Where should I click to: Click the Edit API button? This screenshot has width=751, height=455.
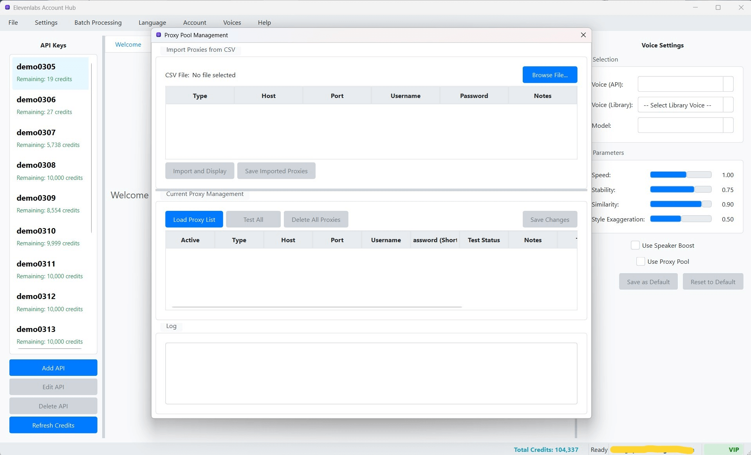[x=53, y=387]
